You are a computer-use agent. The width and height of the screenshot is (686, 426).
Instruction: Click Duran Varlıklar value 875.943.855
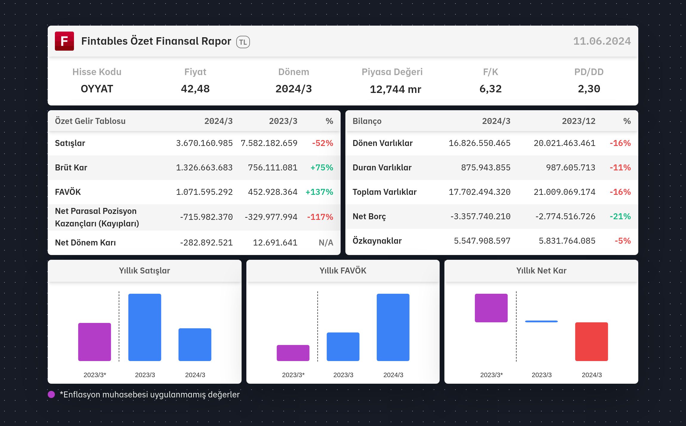486,167
